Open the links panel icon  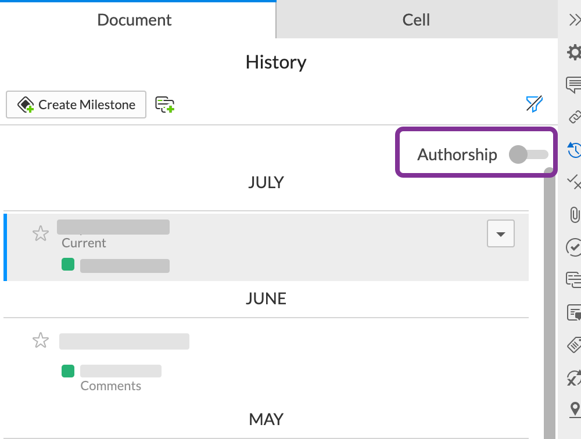coord(574,117)
